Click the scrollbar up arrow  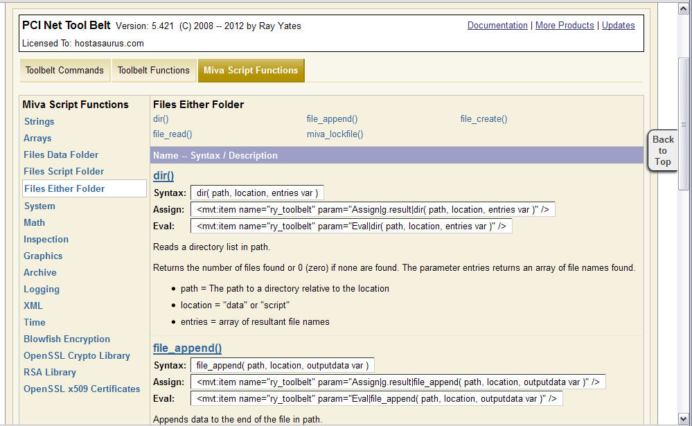[x=683, y=9]
